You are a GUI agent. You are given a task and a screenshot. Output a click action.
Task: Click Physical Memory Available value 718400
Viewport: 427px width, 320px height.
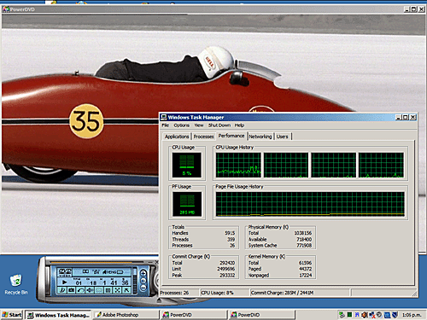(304, 239)
